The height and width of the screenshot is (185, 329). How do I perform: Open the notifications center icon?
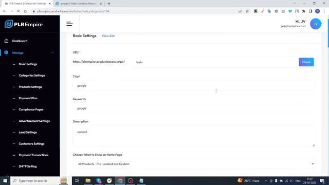pyautogui.click(x=322, y=180)
